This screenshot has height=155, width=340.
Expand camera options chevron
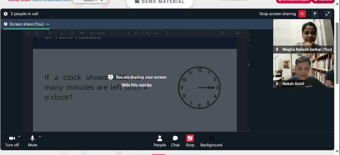[x=19, y=136]
